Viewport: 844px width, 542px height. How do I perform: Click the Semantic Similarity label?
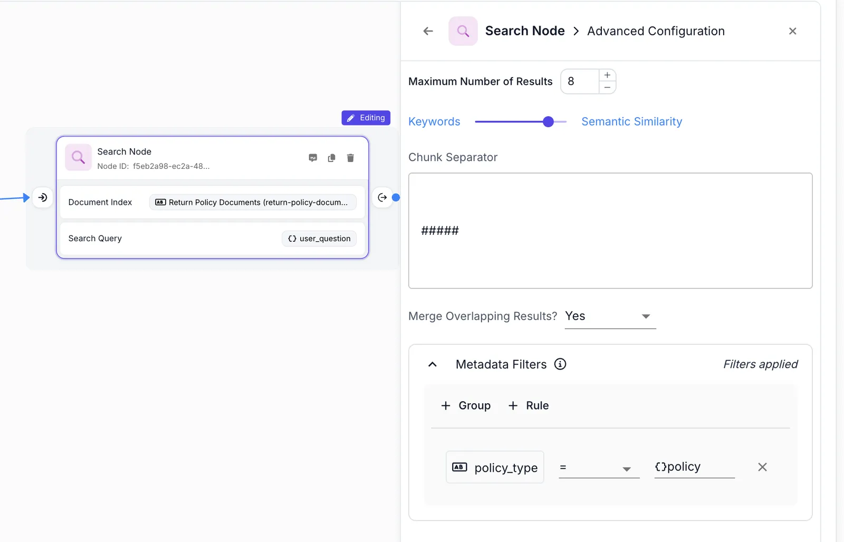pos(631,121)
